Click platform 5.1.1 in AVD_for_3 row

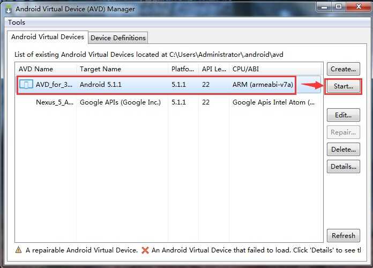pos(178,85)
